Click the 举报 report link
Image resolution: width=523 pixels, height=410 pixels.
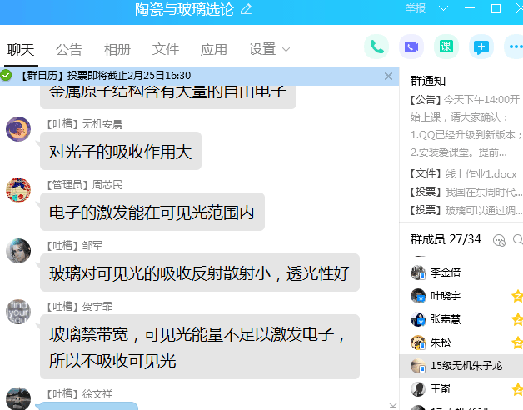[415, 8]
